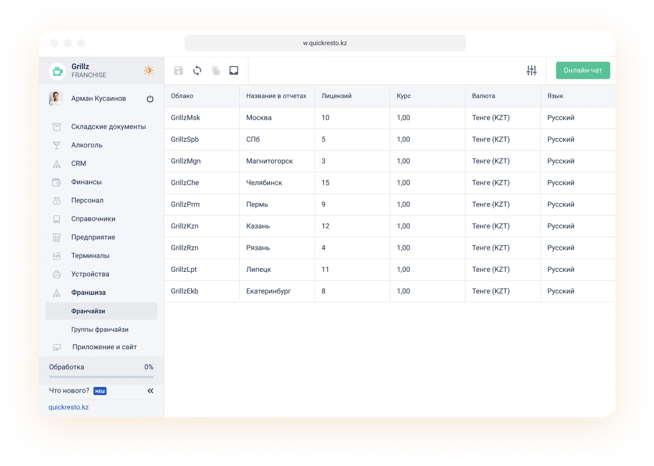654x466 pixels.
Task: Click Арман Кусаинов profile avatar
Action: pyautogui.click(x=56, y=99)
